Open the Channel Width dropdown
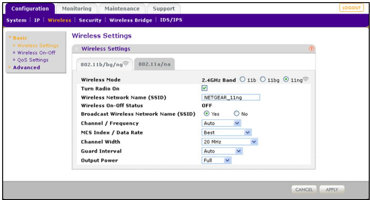The image size is (370, 200). [229, 142]
